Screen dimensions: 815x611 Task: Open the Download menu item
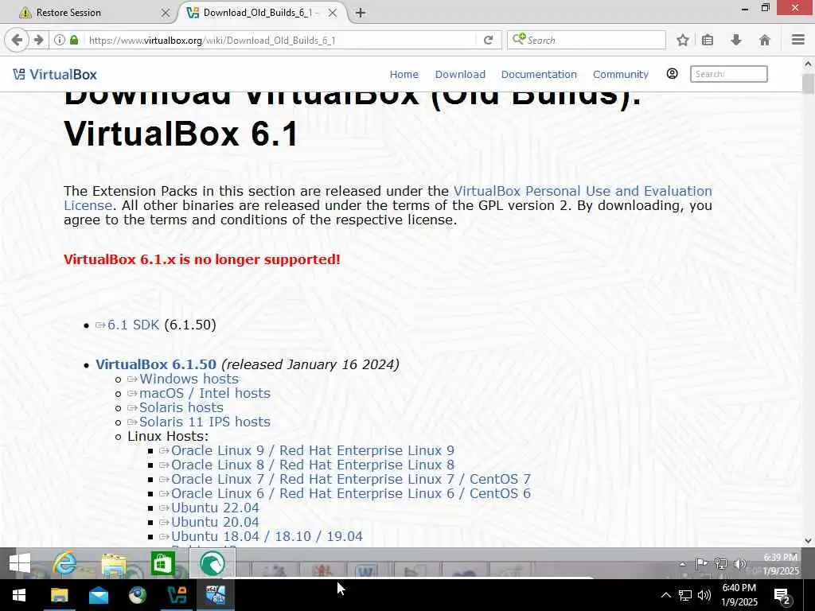point(460,74)
